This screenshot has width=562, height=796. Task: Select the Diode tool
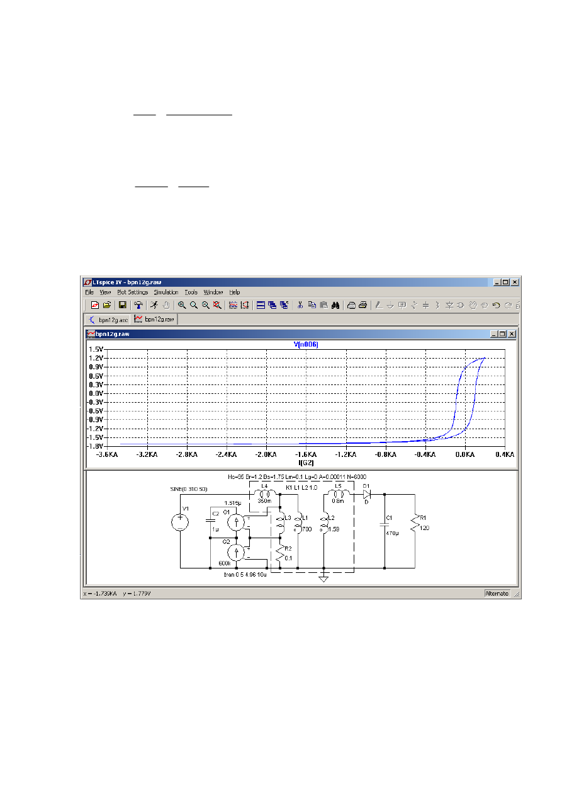[x=449, y=305]
